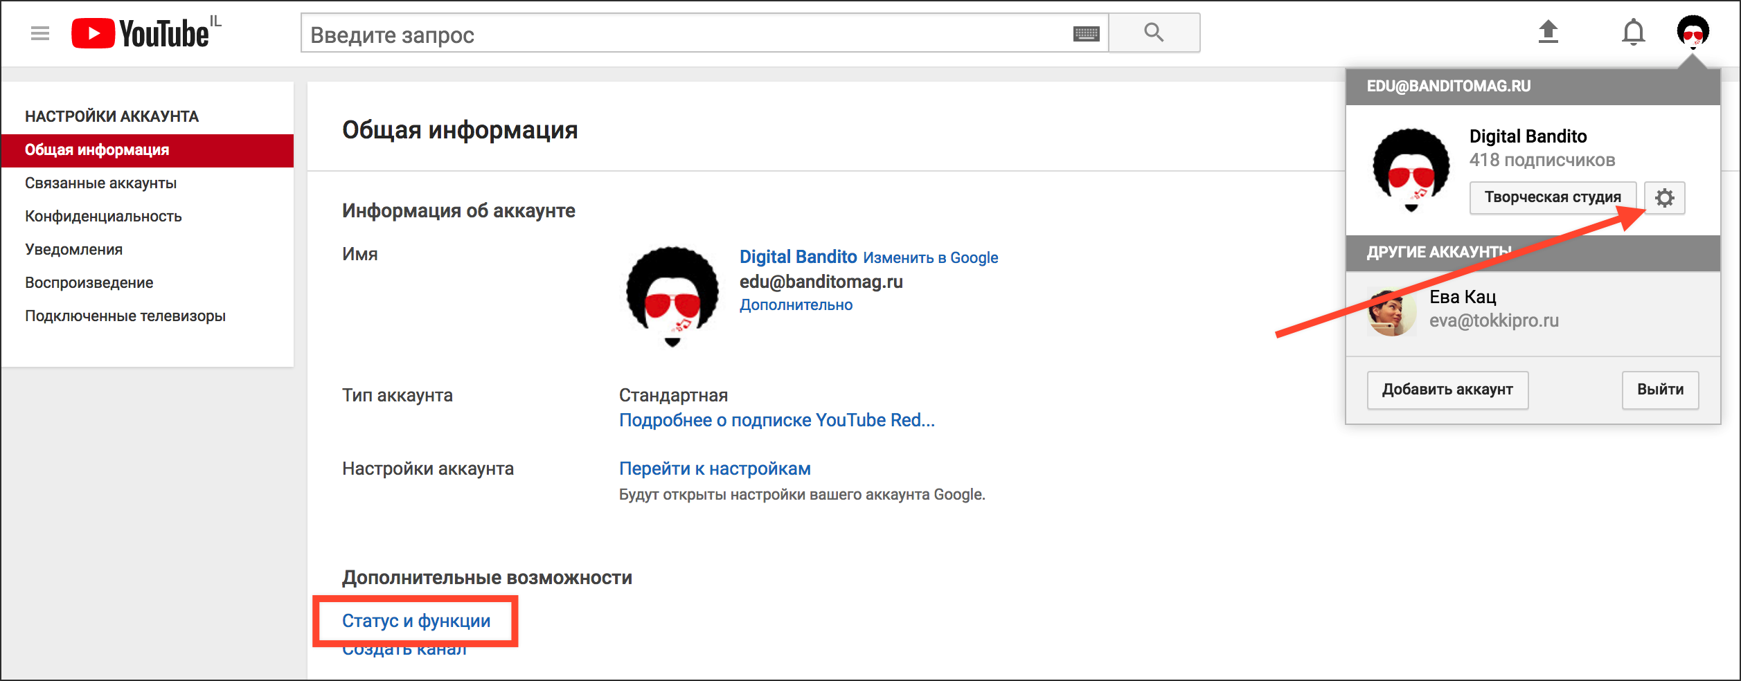Image resolution: width=1741 pixels, height=681 pixels.
Task: Open Подробнее о подписке YouTube Red link
Action: click(777, 420)
